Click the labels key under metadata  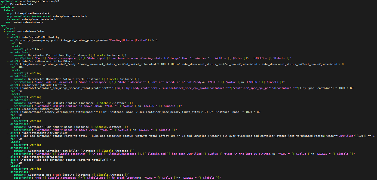[9, 10]
